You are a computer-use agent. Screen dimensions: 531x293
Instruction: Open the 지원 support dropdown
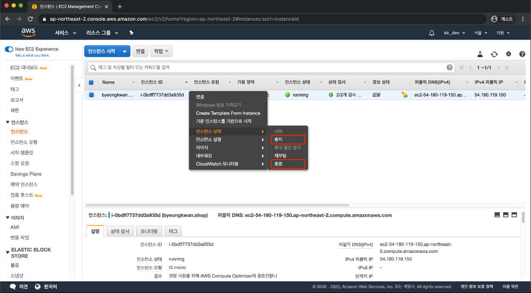tap(503, 33)
